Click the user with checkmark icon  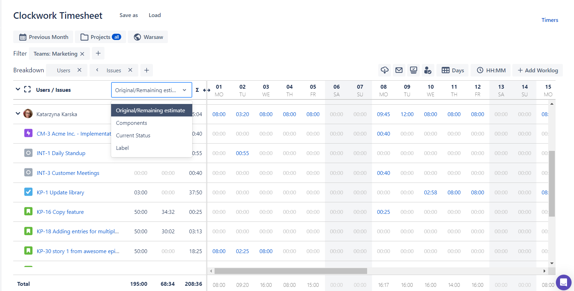428,70
